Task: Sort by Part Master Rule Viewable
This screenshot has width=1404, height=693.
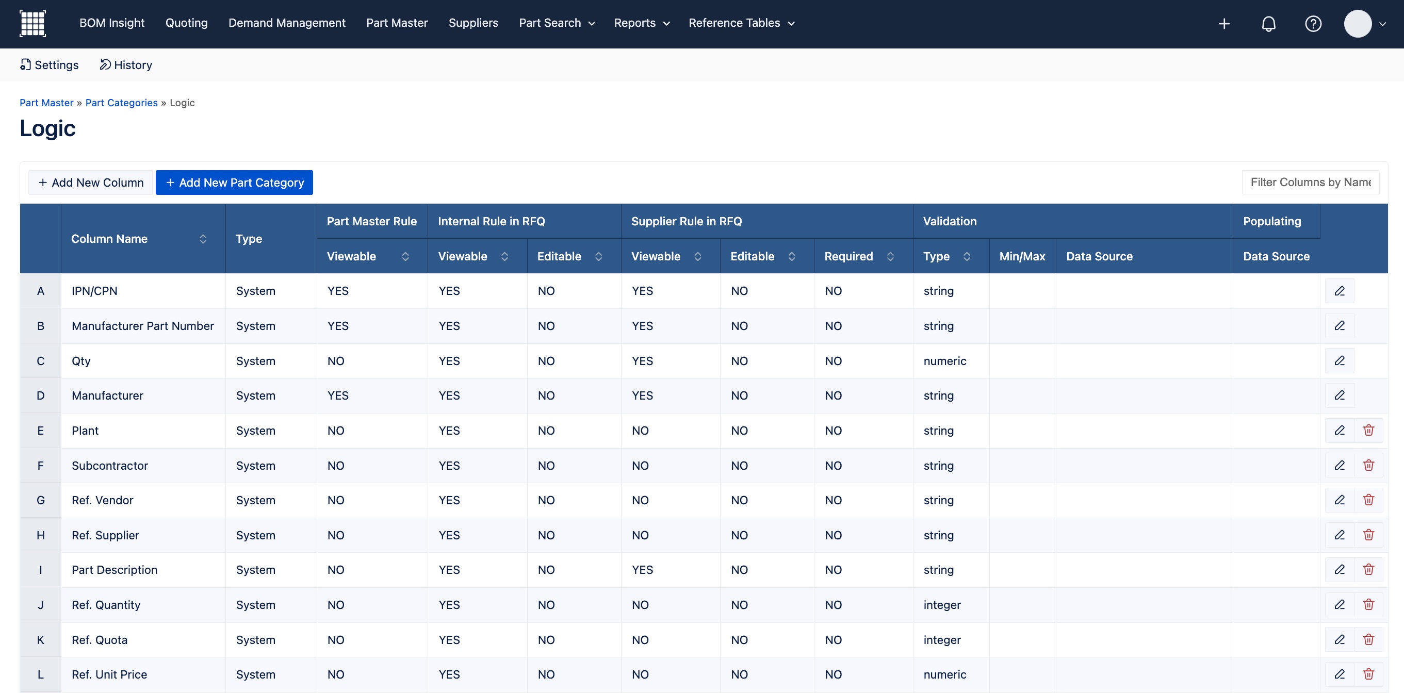Action: 405,257
